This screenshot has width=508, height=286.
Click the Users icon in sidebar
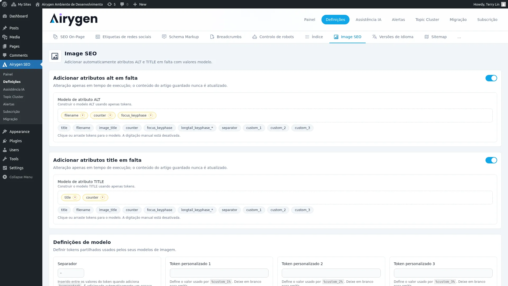[x=5, y=150]
